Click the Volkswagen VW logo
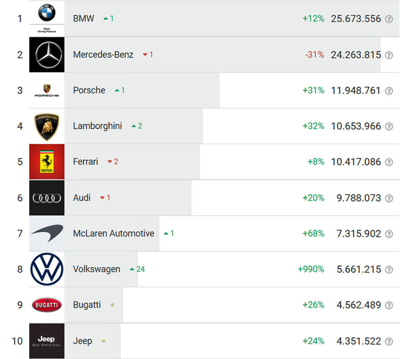 (47, 269)
